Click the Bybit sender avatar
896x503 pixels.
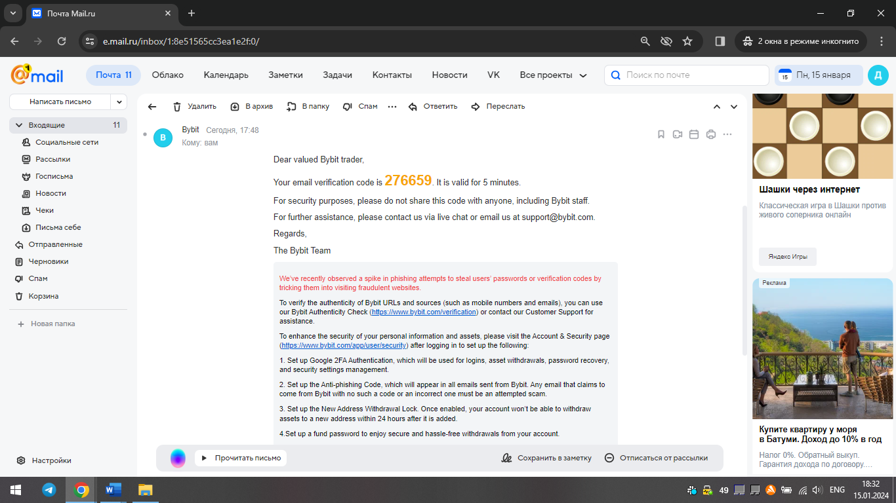(163, 138)
